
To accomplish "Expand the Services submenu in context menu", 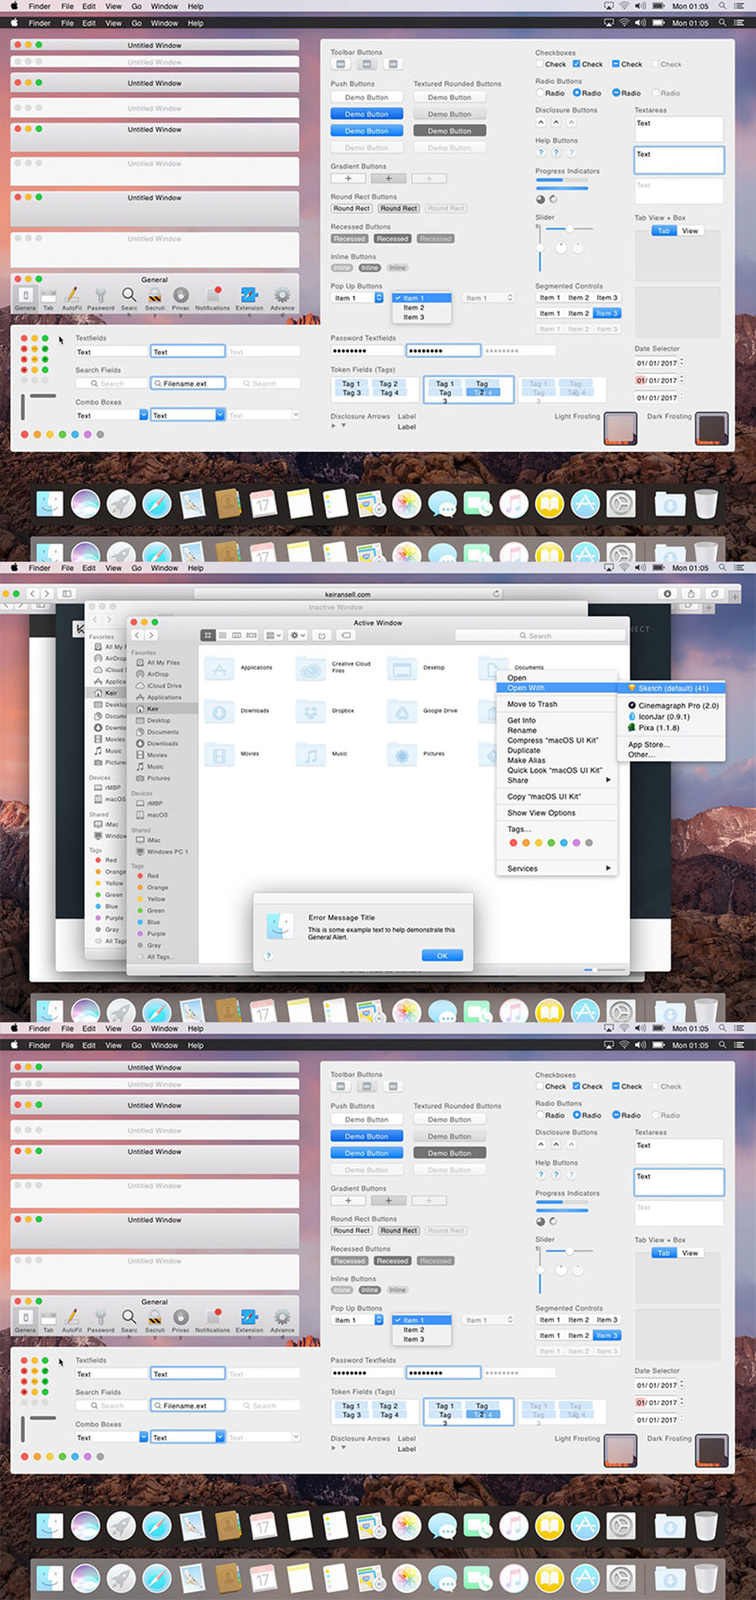I will [x=557, y=868].
